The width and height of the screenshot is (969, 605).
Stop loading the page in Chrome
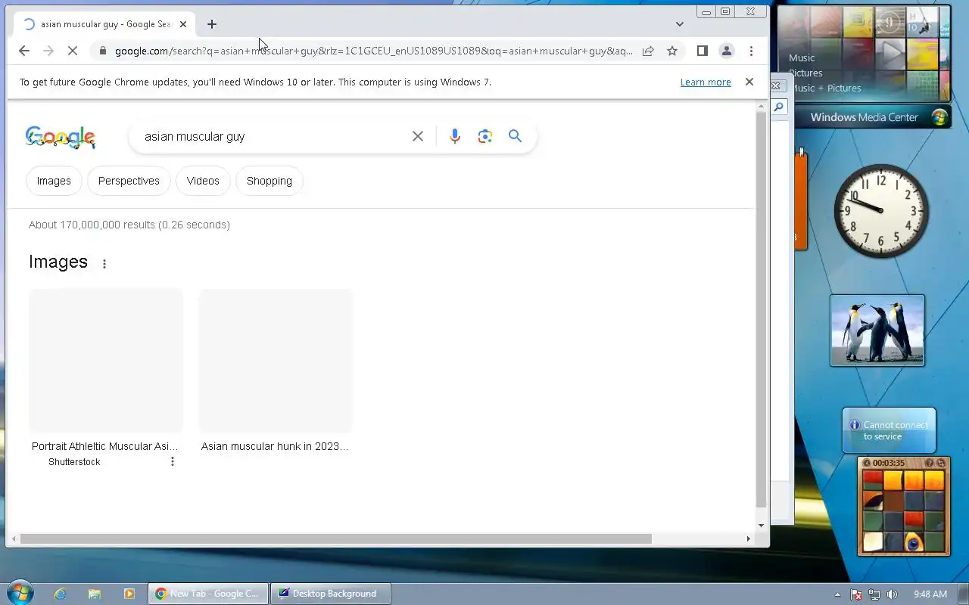(x=73, y=51)
